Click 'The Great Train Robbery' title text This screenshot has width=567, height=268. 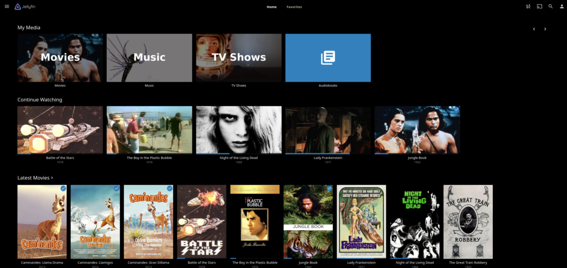468,262
